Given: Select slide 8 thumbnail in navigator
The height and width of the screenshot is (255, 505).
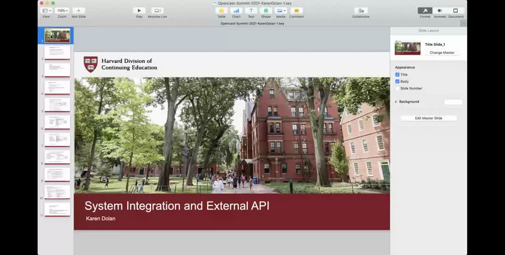Looking at the screenshot, I should (x=57, y=157).
